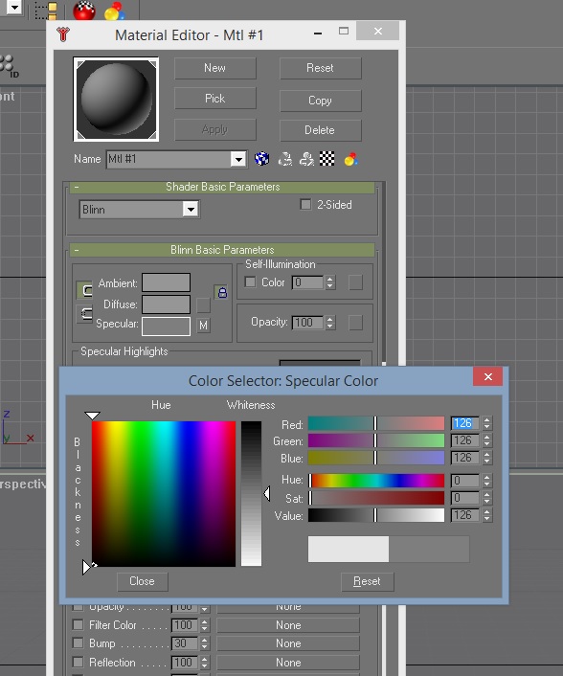The height and width of the screenshot is (676, 563).
Task: Click the Self-Illumination map button
Action: click(355, 282)
